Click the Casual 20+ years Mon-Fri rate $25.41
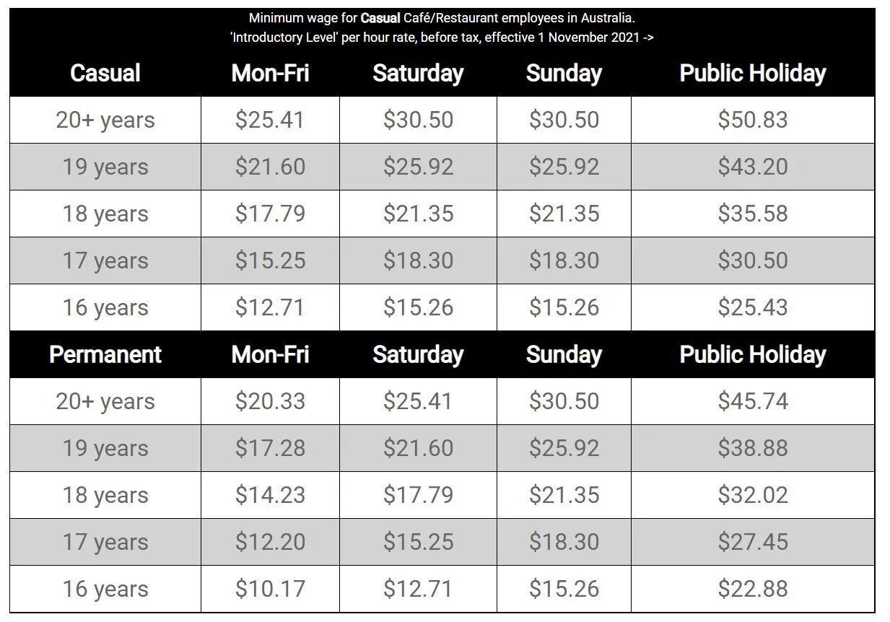This screenshot has height=622, width=890. point(270,120)
